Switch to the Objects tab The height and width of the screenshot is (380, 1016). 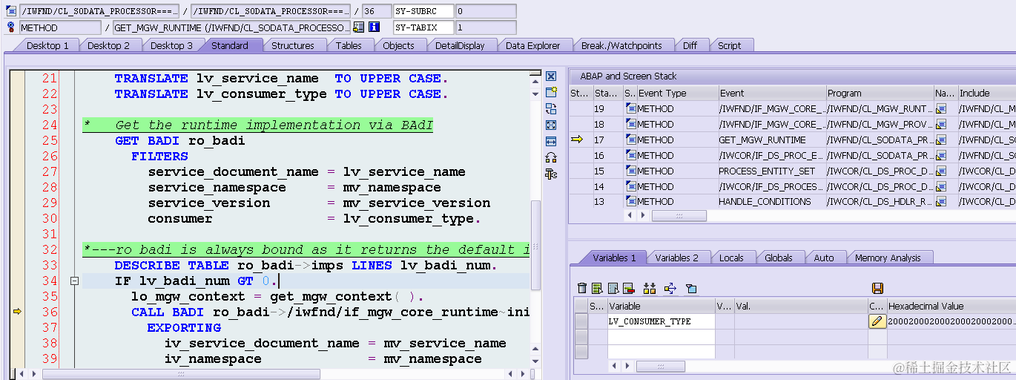(x=398, y=45)
